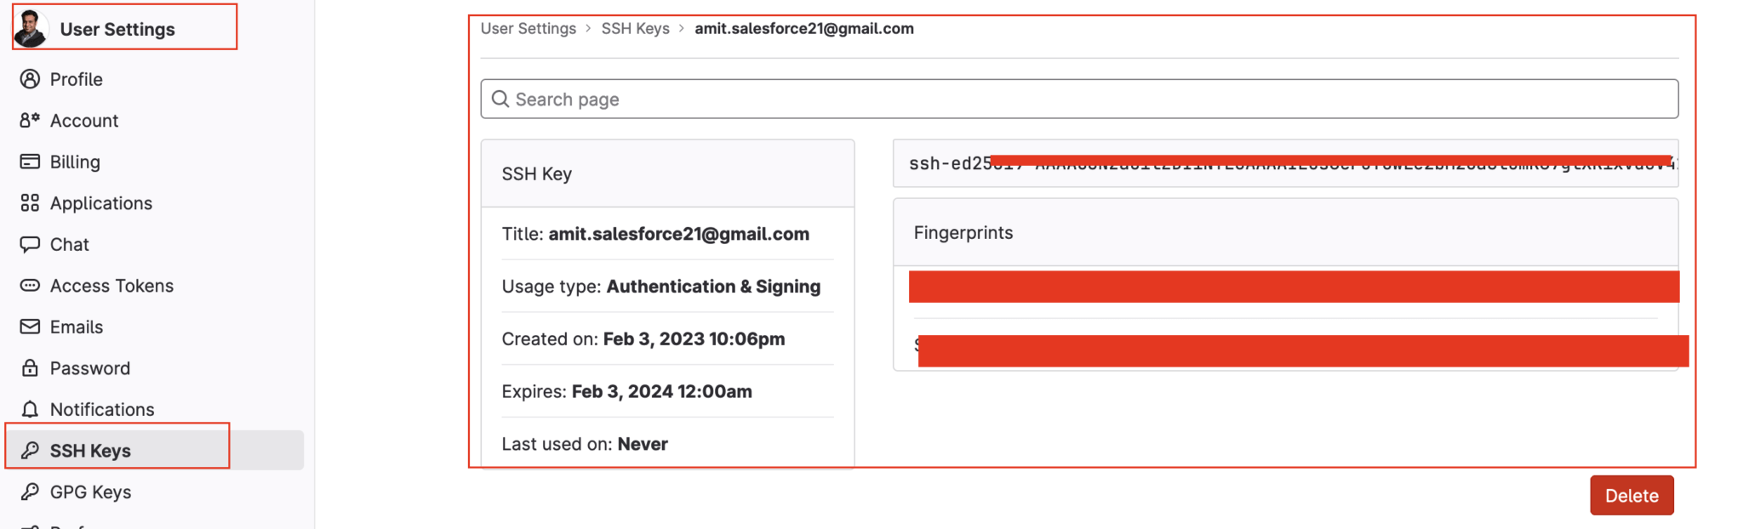This screenshot has height=529, width=1743.
Task: Click the Emails envelope icon
Action: [30, 327]
